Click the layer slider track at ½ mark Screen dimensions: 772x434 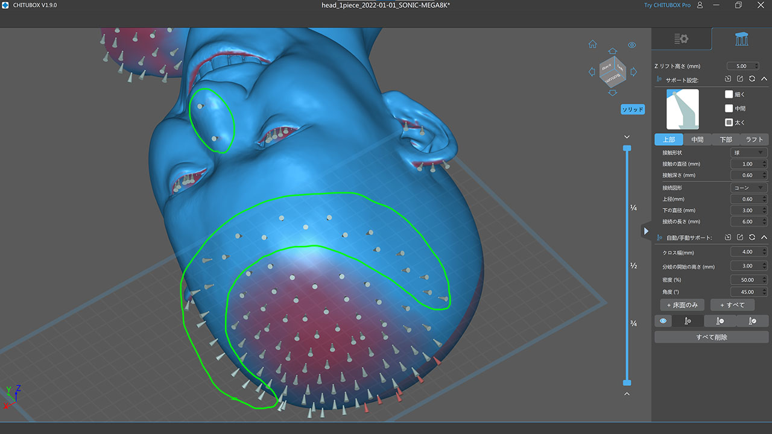627,266
